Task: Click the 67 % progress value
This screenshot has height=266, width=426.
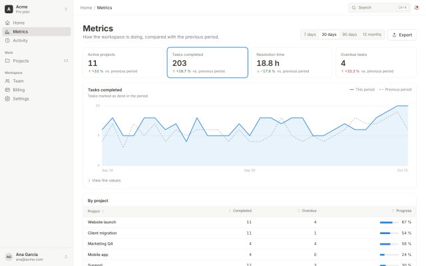Action: (x=407, y=222)
